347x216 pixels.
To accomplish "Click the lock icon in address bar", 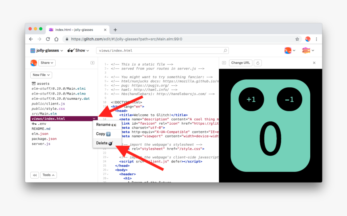I will (x=67, y=39).
